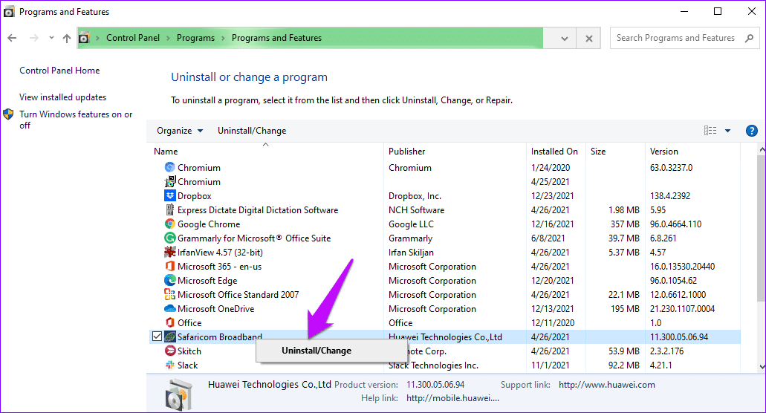Viewport: 766px width, 413px height.
Task: Click the 92.2 MB size cell
Action: point(624,365)
